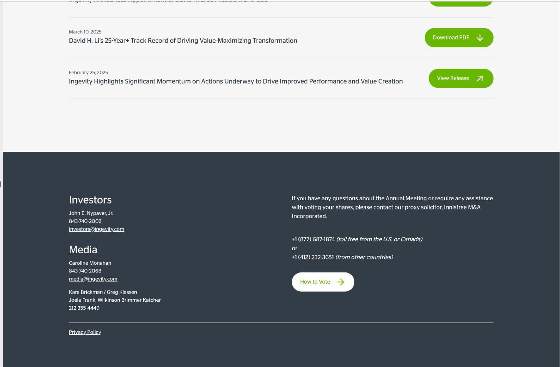This screenshot has width=560, height=367.
Task: Click the right arrow icon on How to Vote
Action: [340, 282]
